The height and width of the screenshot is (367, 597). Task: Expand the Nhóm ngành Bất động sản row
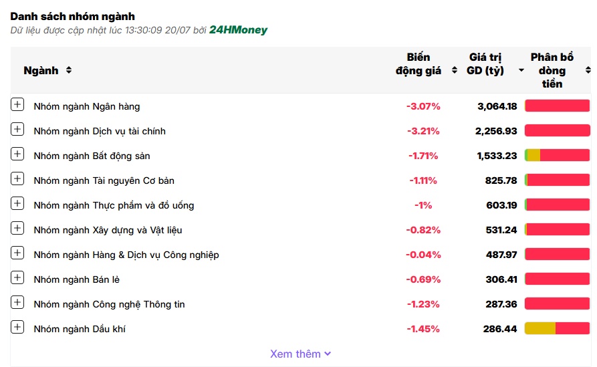point(17,154)
